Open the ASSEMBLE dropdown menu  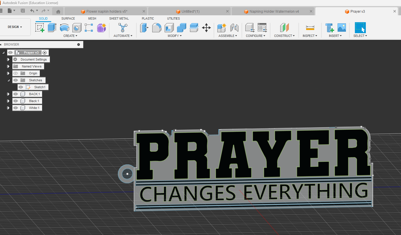[228, 36]
